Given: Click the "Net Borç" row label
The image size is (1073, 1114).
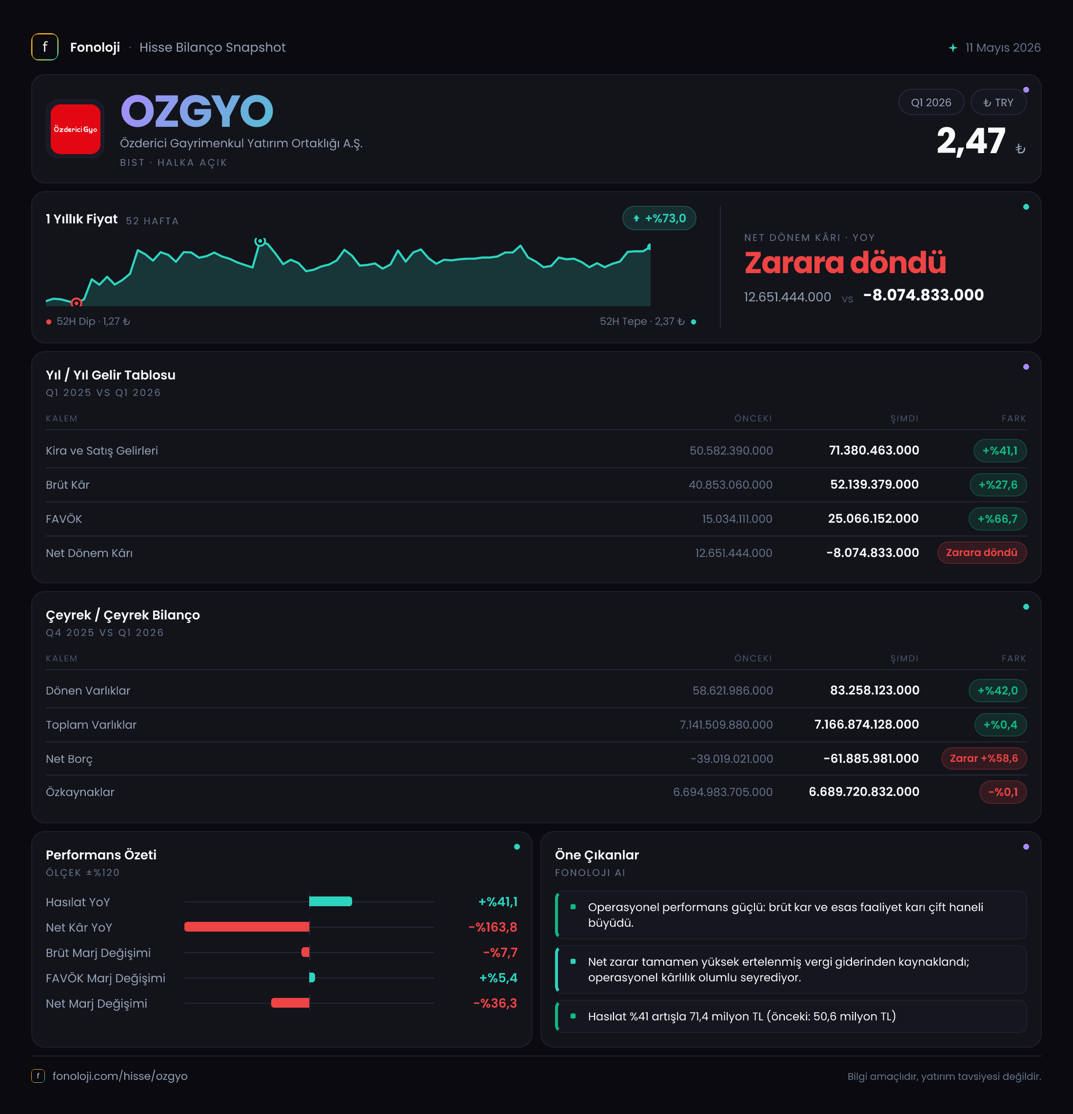Looking at the screenshot, I should point(69,759).
